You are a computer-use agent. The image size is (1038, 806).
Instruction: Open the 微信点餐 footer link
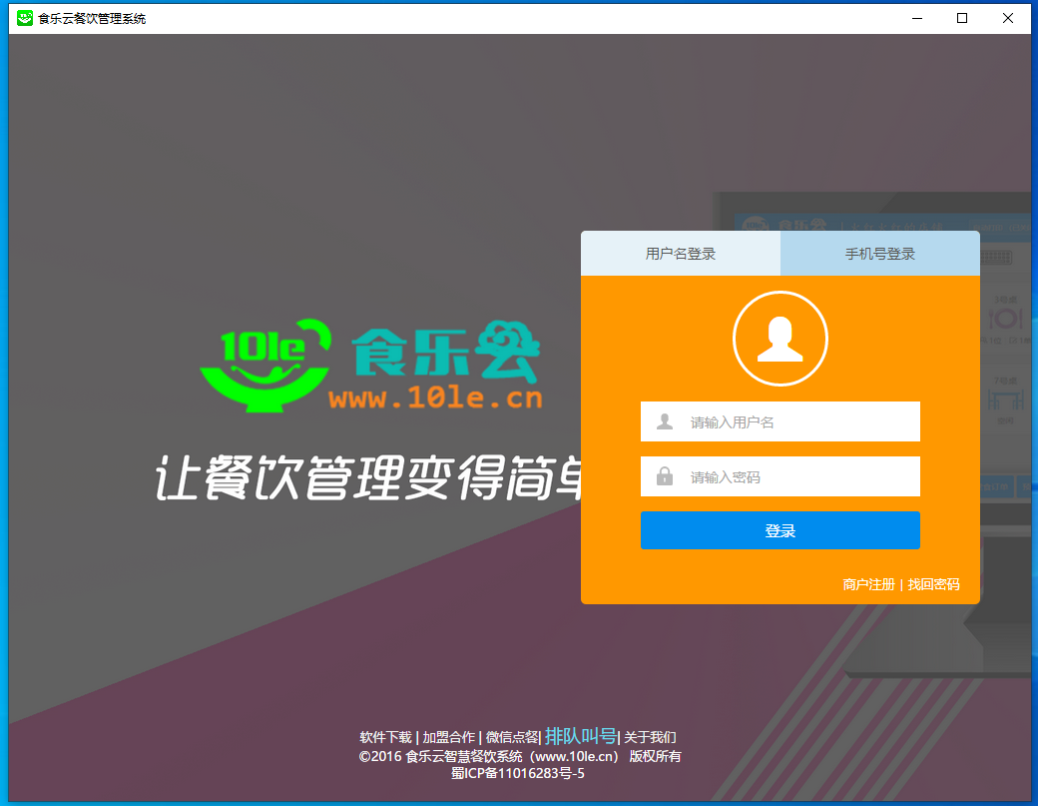(x=512, y=737)
